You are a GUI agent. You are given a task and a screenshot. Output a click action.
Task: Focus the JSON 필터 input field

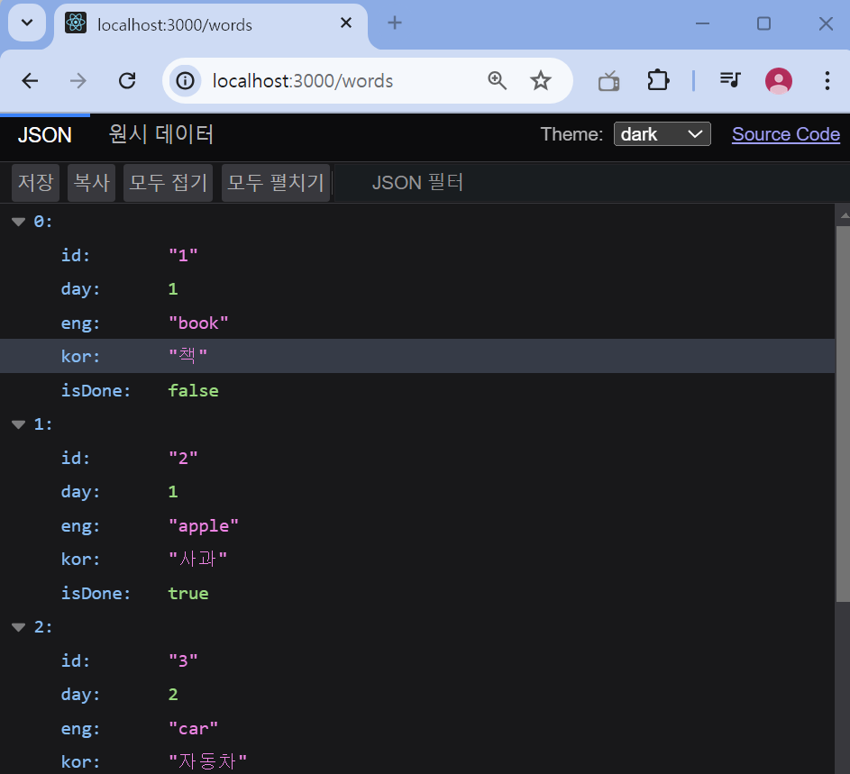pos(591,183)
